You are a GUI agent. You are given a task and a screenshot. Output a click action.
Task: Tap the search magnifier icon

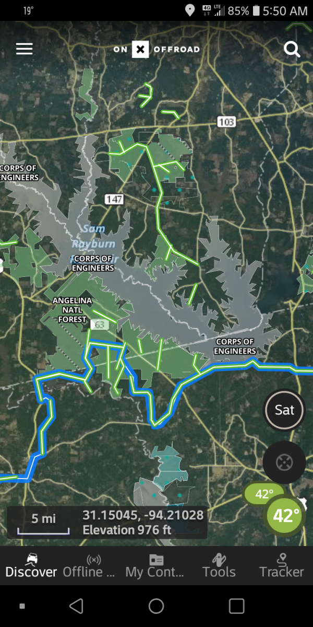pyautogui.click(x=292, y=49)
